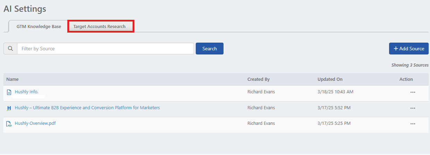Add a new source
Screen dimensions: 430x155
coord(409,49)
